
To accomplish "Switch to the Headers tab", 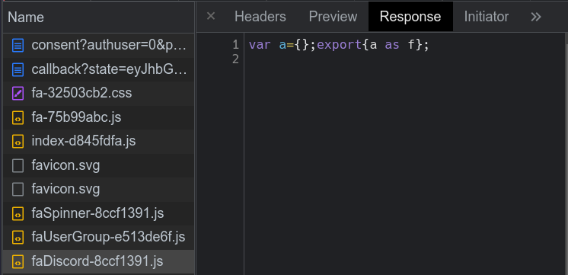I will coord(260,17).
